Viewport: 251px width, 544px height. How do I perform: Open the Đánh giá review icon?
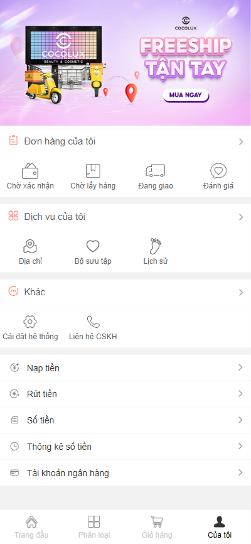[x=218, y=171]
